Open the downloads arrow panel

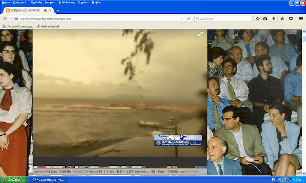coord(273,19)
